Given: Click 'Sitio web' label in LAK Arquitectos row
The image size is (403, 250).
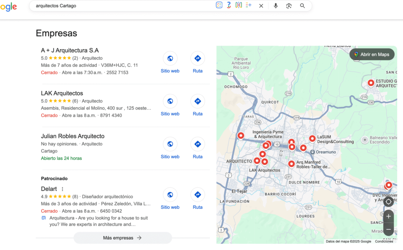Looking at the screenshot, I should pyautogui.click(x=170, y=114).
